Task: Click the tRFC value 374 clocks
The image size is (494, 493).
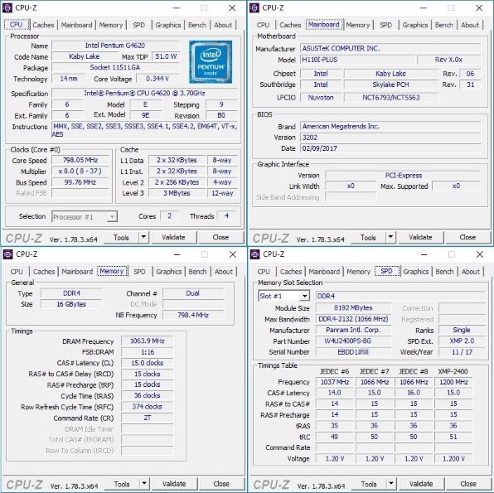Action: [x=148, y=407]
